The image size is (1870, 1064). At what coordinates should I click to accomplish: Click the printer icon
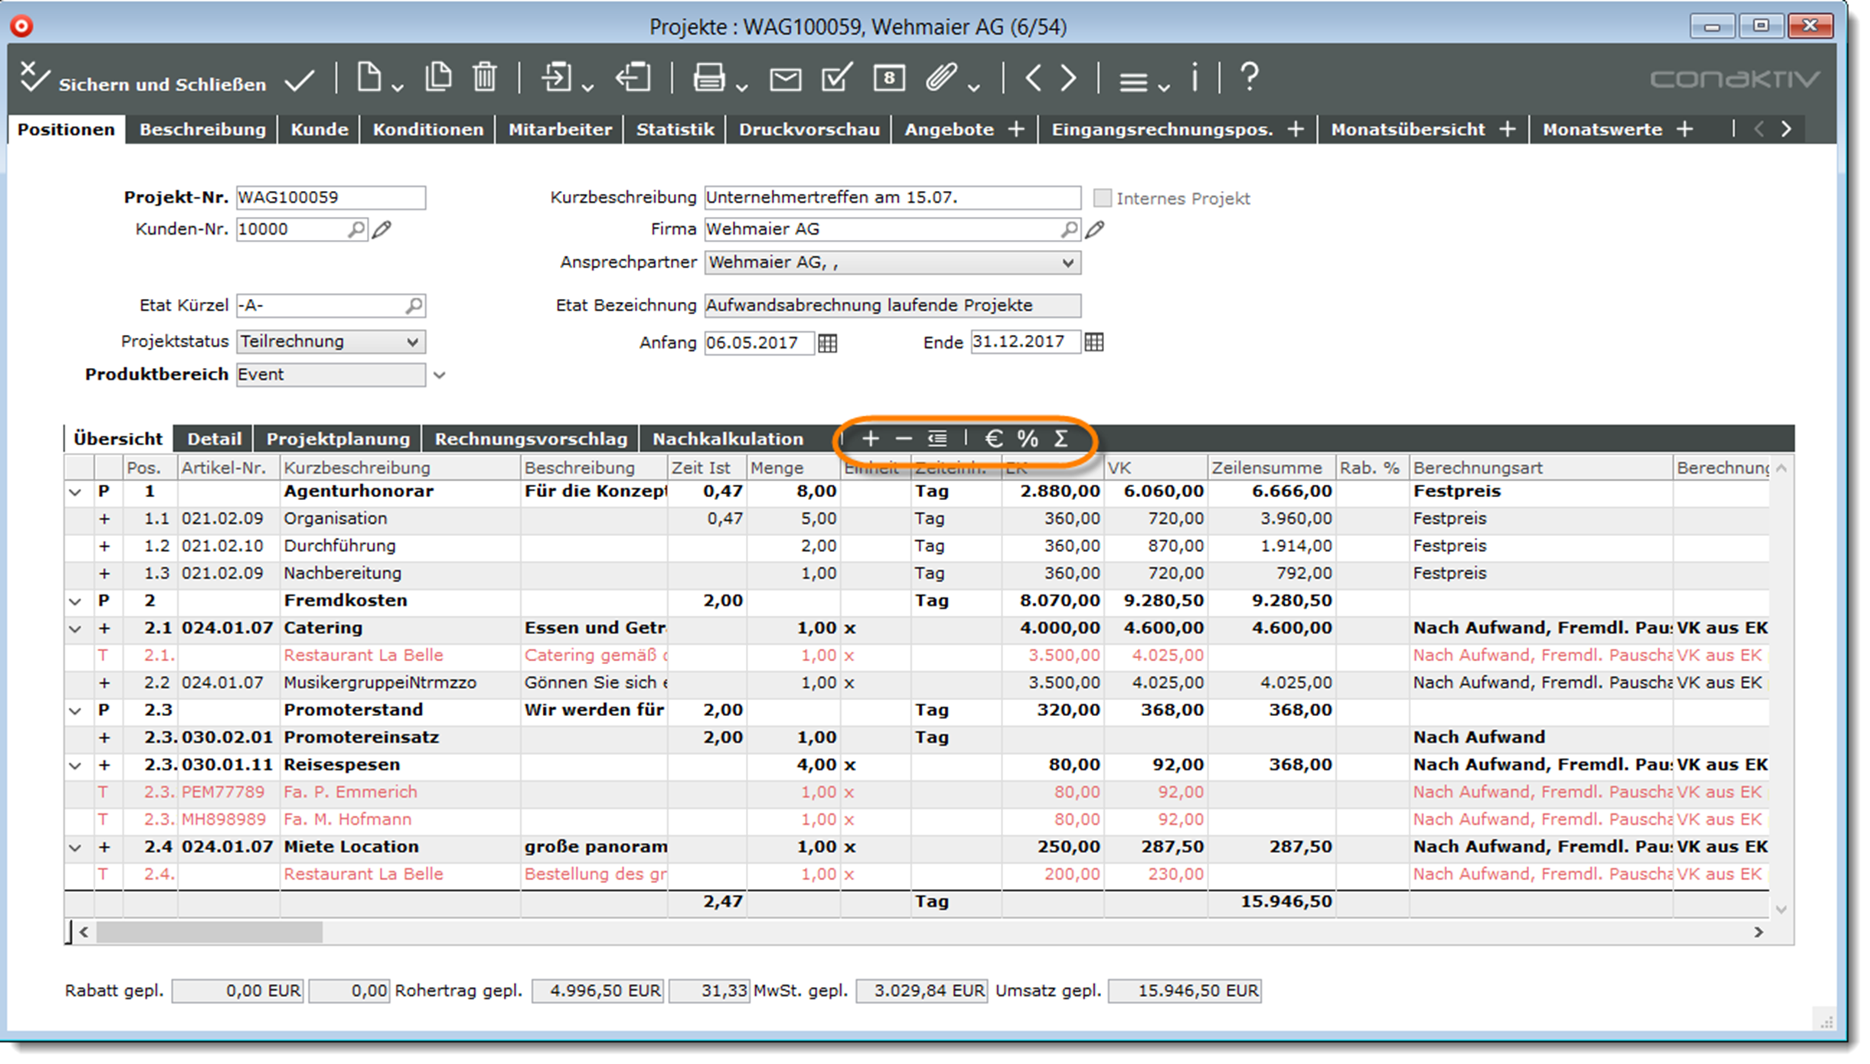[x=708, y=78]
